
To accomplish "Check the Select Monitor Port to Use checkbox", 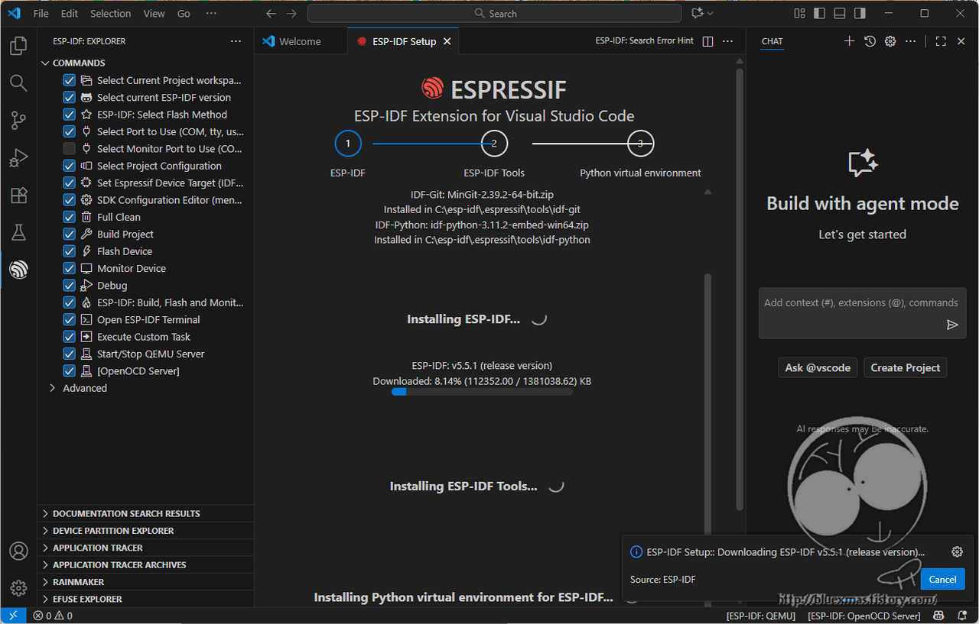I will click(x=69, y=149).
